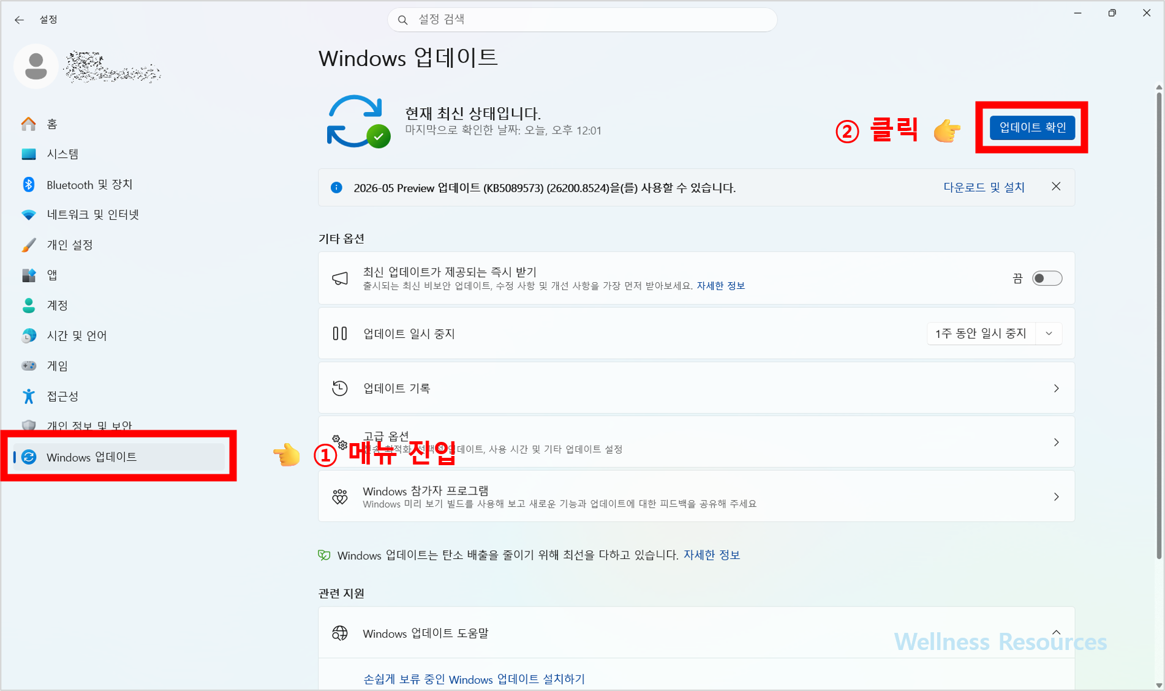The width and height of the screenshot is (1165, 691).
Task: Toggle 최신 업데이트가 제공되는 즉시 받기 switch
Action: coord(1047,278)
